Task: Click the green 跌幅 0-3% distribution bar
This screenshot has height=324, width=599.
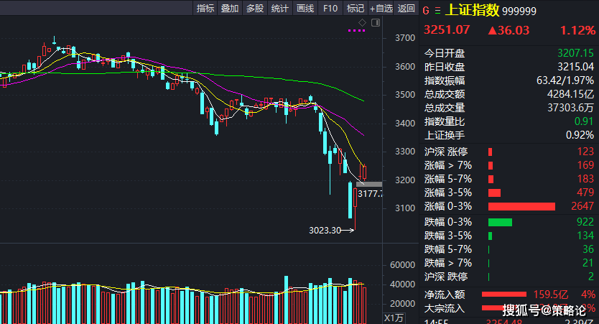Action: coord(500,222)
